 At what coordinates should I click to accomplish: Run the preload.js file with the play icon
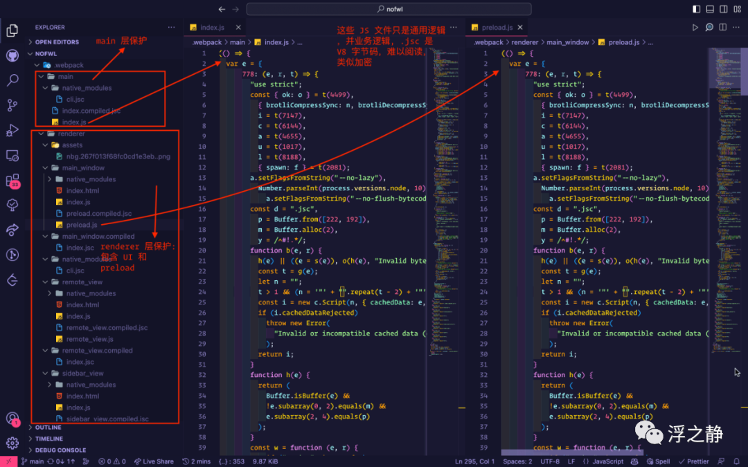695,28
